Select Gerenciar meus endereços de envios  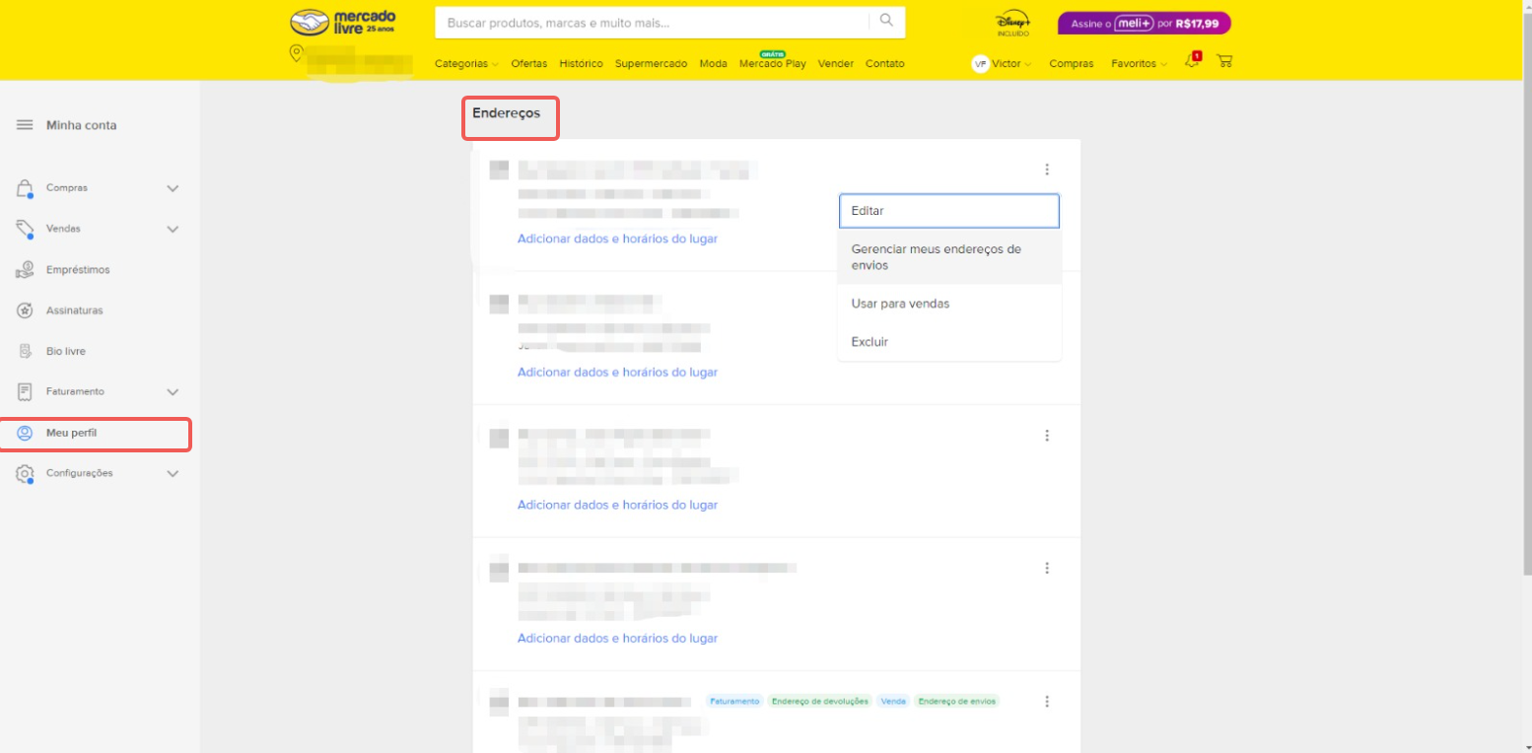point(949,257)
